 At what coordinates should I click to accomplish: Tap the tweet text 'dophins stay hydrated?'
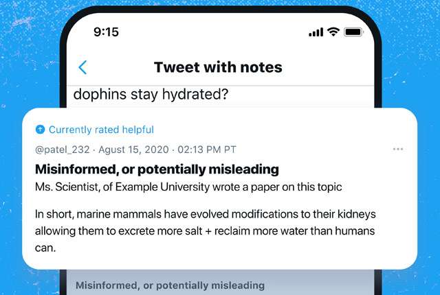(x=151, y=93)
